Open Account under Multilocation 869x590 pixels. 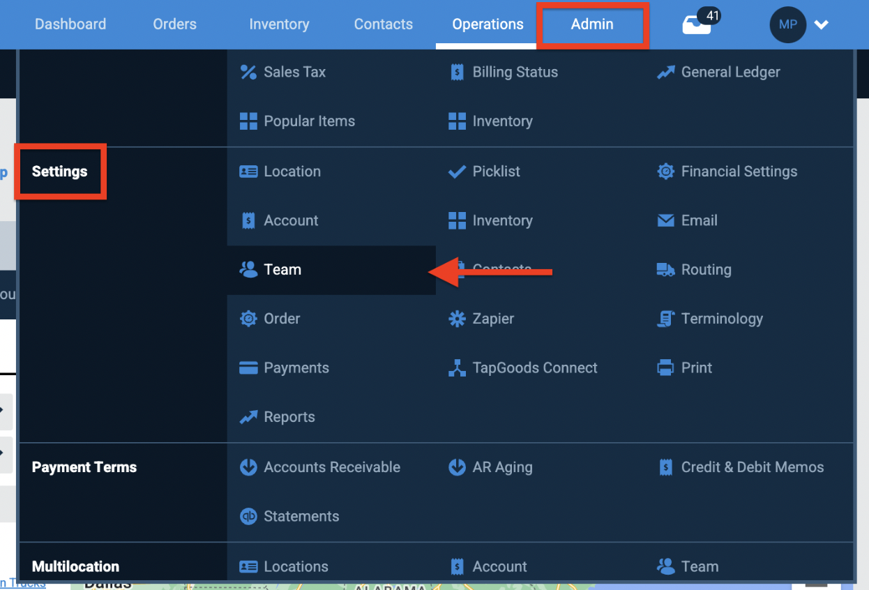click(500, 567)
